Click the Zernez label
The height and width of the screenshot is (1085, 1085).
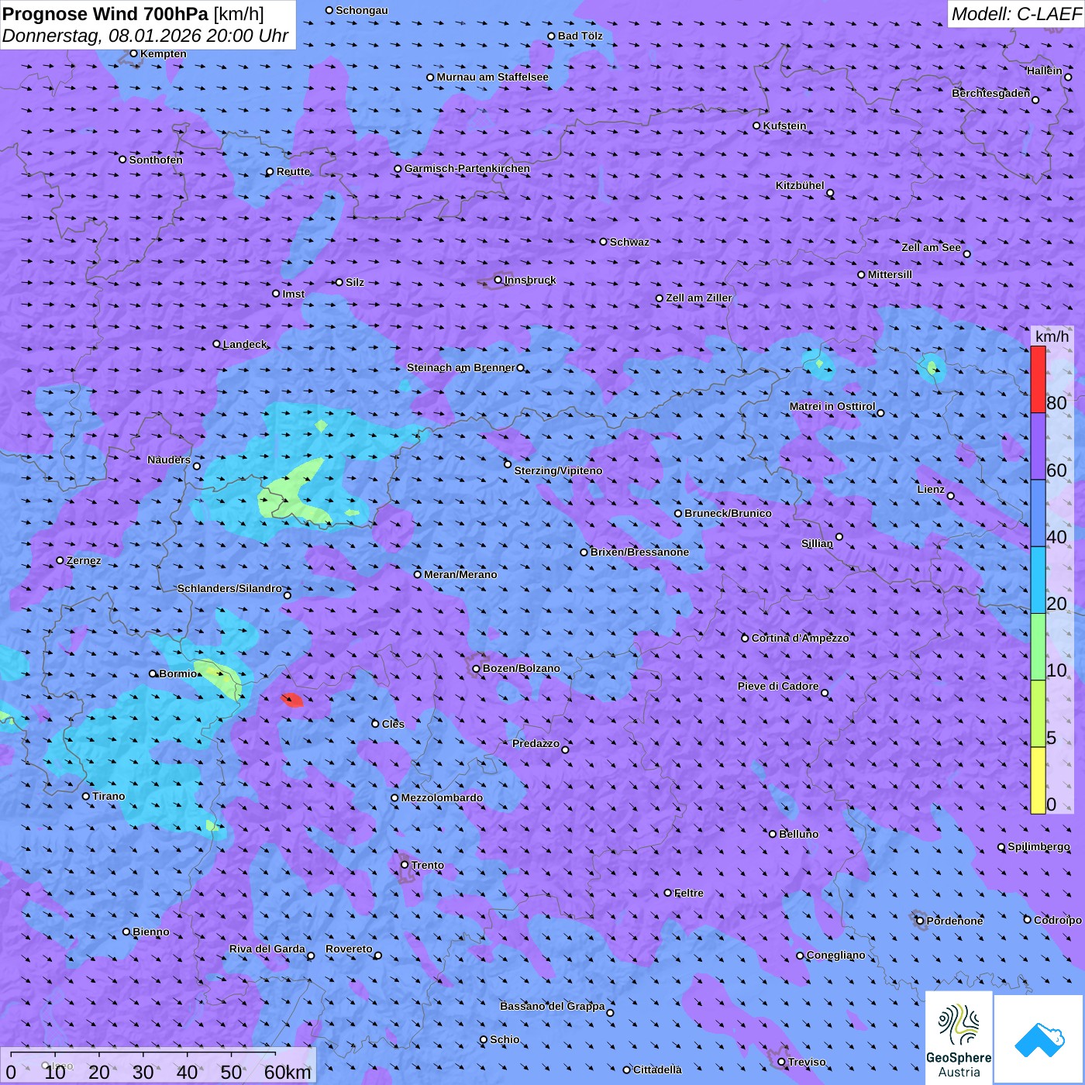(x=84, y=560)
